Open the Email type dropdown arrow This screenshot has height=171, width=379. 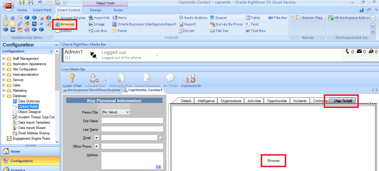[x=96, y=137]
